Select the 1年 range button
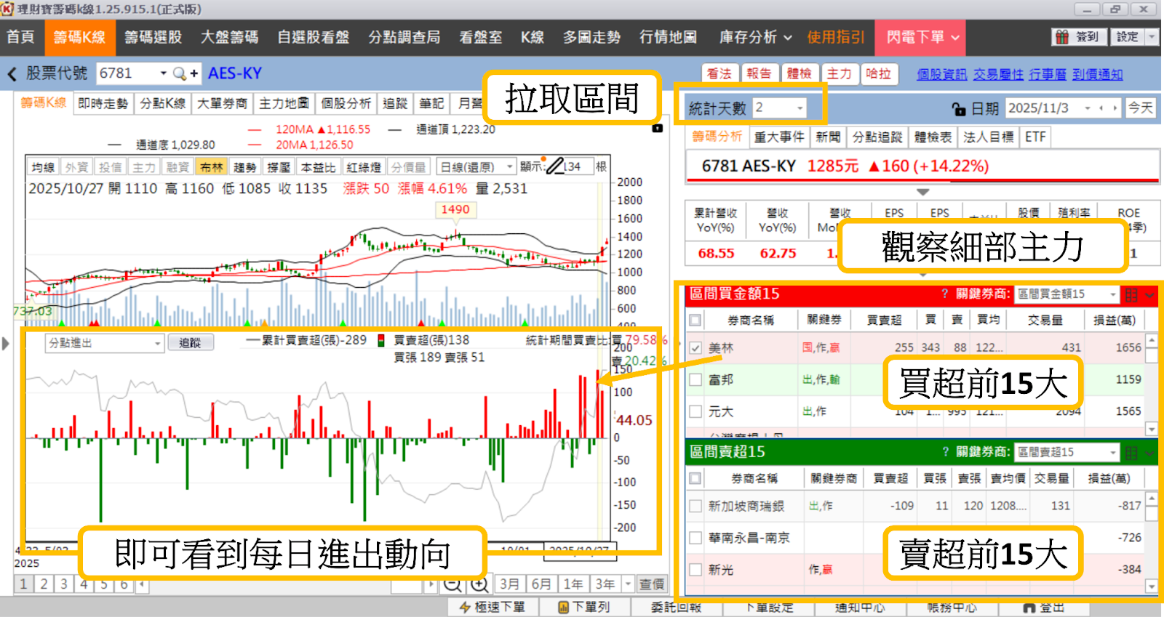Screen dimensions: 1164x617 tap(573, 584)
